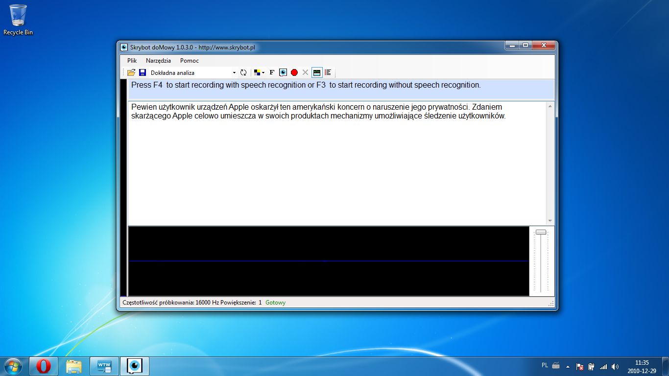Click the text area scrollbar down arrow
Screen dimensions: 669x376
[x=550, y=221]
